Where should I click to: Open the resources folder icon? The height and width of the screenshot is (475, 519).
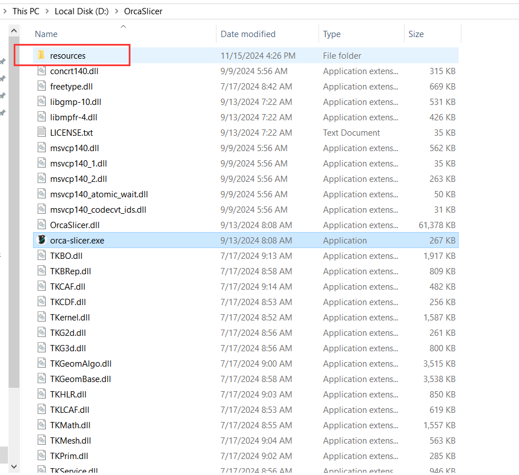(42, 55)
